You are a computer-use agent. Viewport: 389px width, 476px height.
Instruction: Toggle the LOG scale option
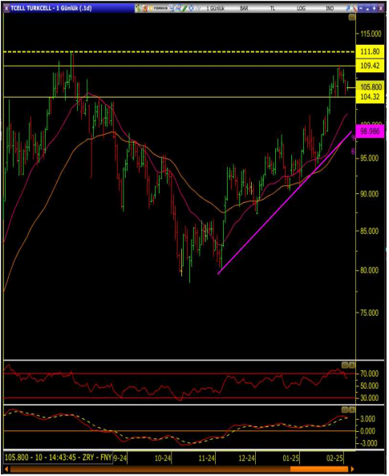point(301,9)
